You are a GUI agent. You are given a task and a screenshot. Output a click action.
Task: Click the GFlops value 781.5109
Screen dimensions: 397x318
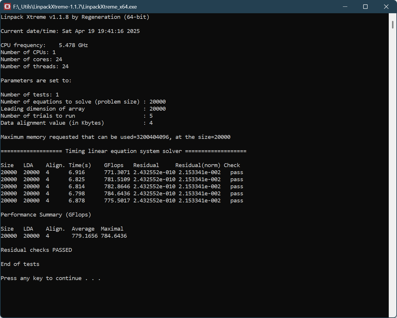click(117, 179)
